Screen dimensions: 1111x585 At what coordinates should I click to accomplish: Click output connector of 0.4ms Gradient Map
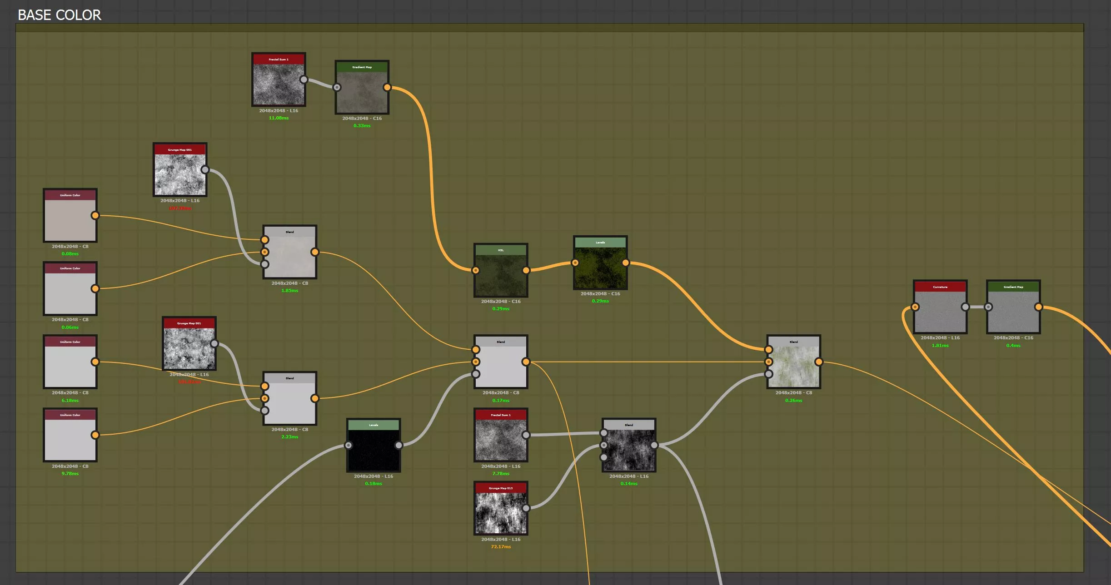(1038, 307)
